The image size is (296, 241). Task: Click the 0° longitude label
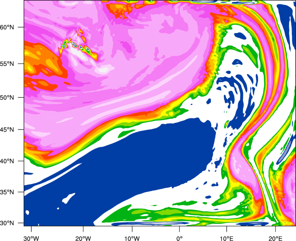click(x=179, y=238)
